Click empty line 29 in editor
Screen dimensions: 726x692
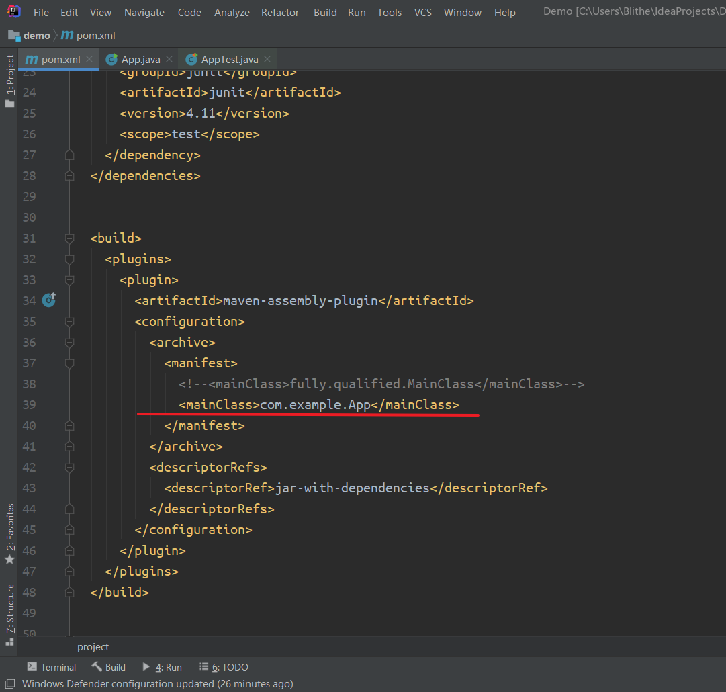tap(371, 196)
